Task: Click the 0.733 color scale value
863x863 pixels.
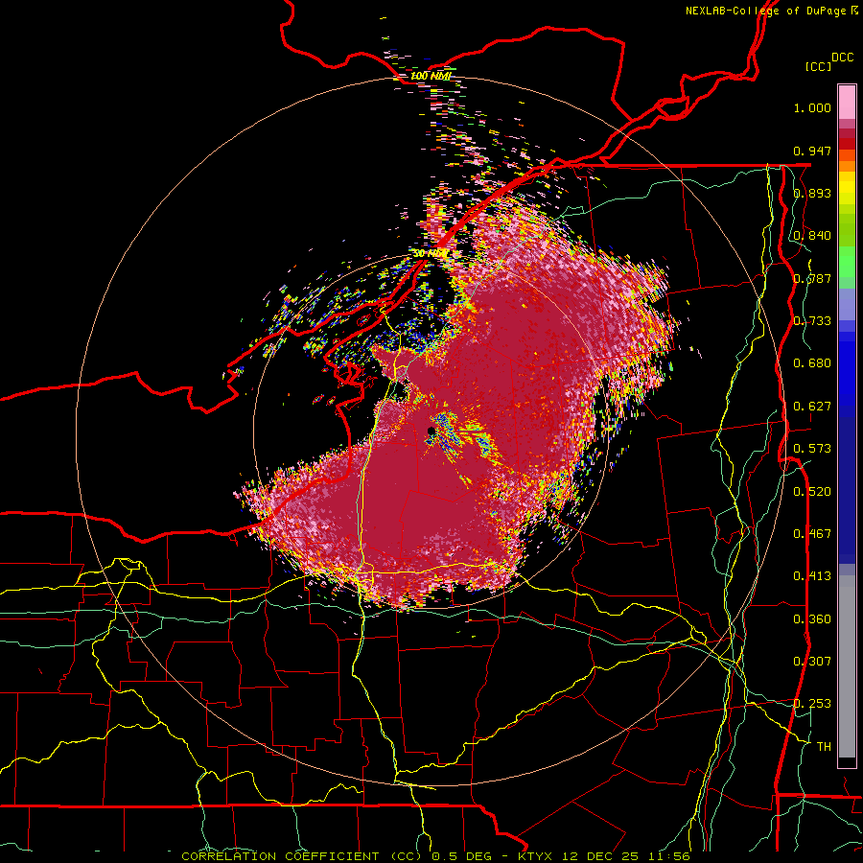Action: (x=812, y=321)
